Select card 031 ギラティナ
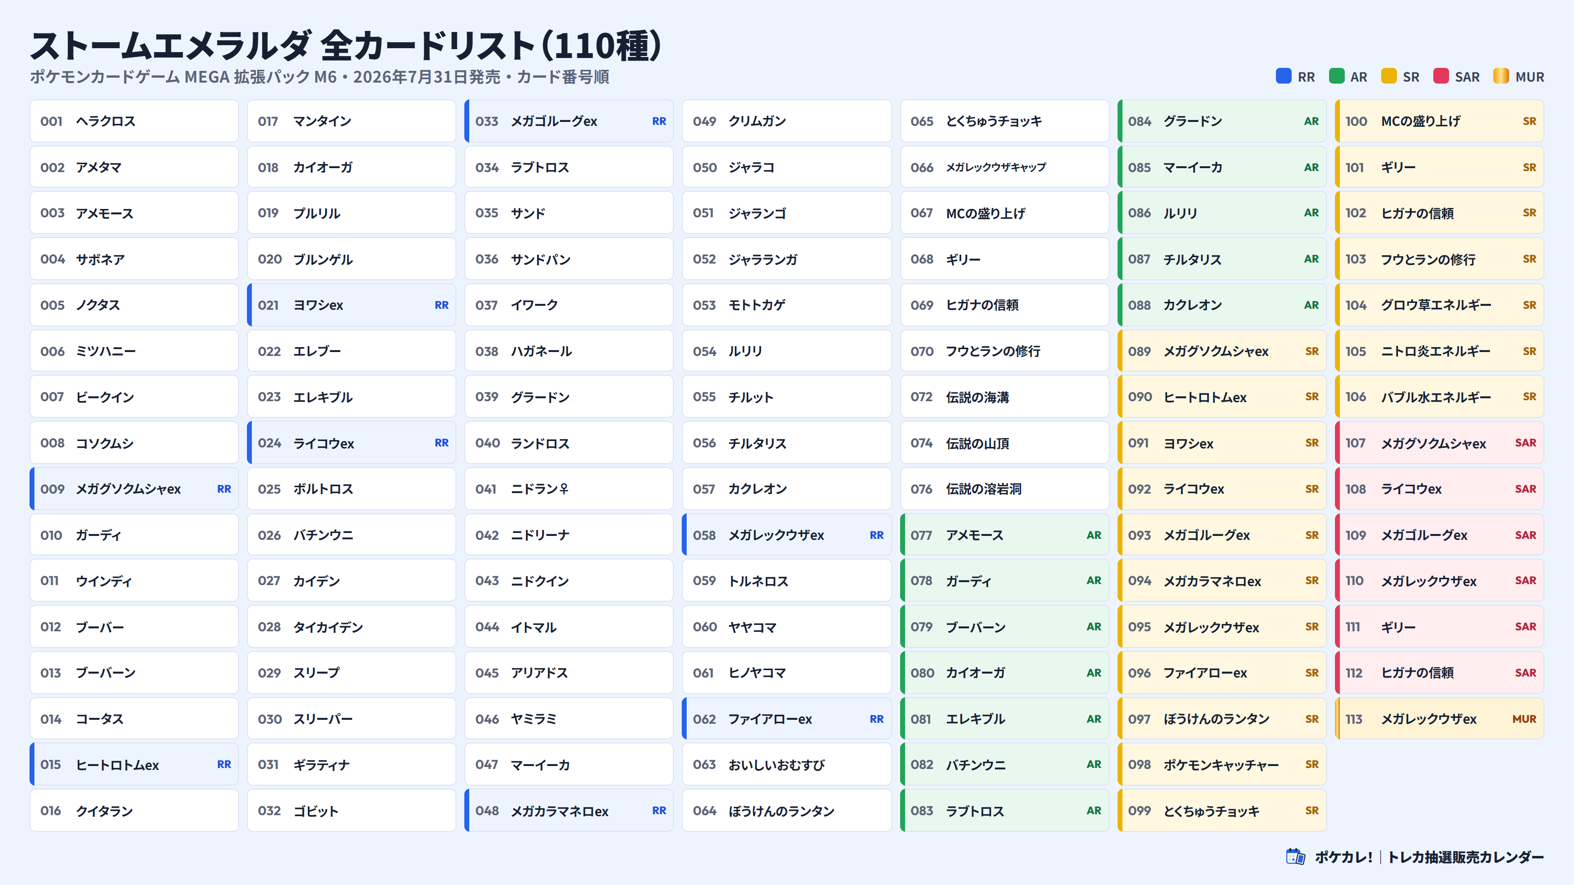 [x=351, y=765]
